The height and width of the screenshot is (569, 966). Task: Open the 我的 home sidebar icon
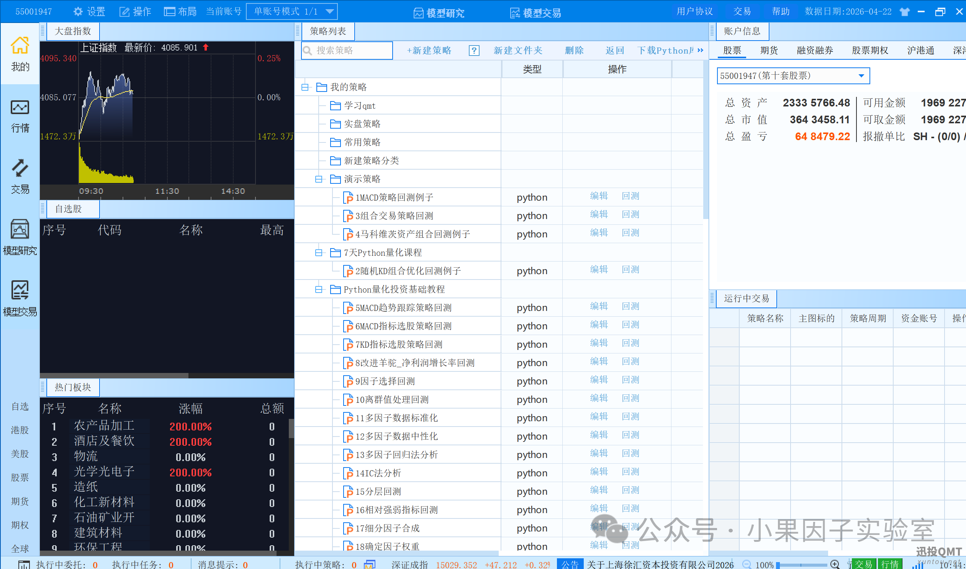[20, 54]
